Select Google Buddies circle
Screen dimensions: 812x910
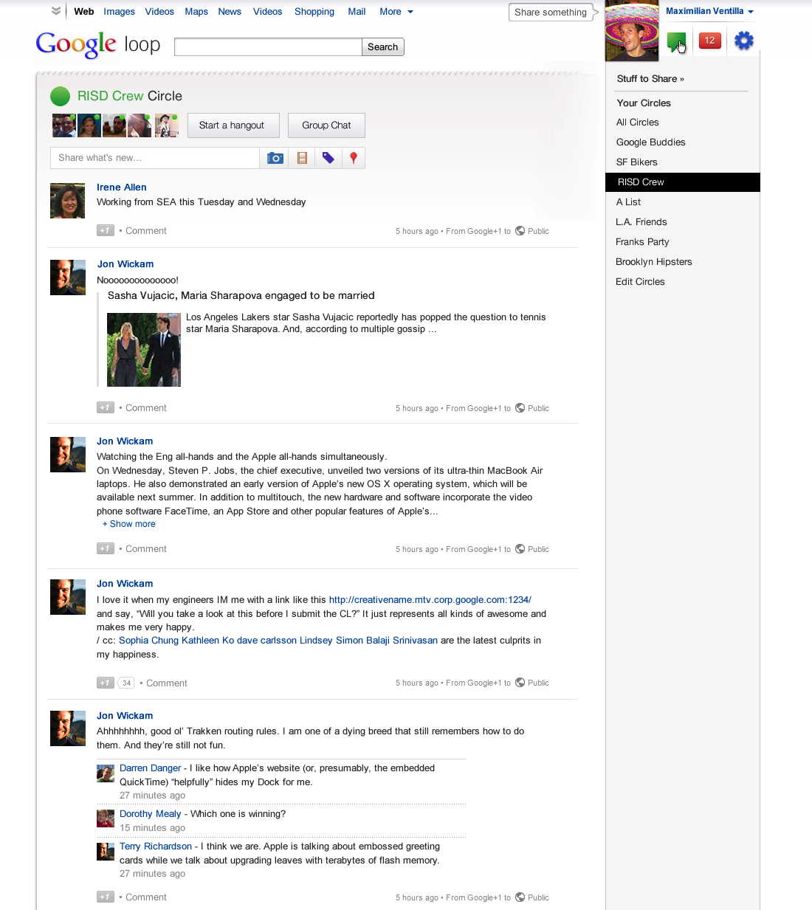pyautogui.click(x=651, y=142)
